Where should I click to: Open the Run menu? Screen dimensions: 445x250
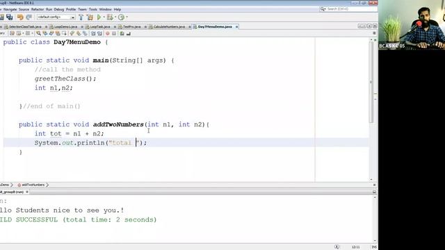coord(49,9)
